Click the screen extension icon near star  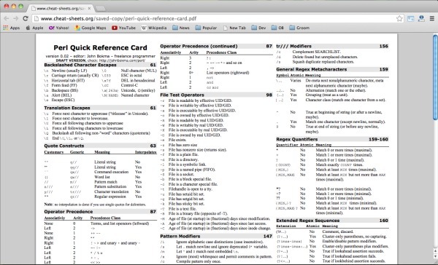coord(410,19)
